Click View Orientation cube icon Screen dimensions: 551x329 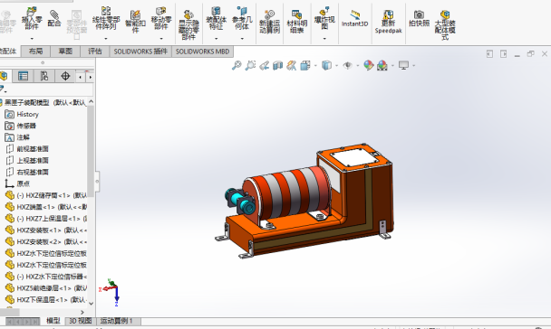coord(305,65)
